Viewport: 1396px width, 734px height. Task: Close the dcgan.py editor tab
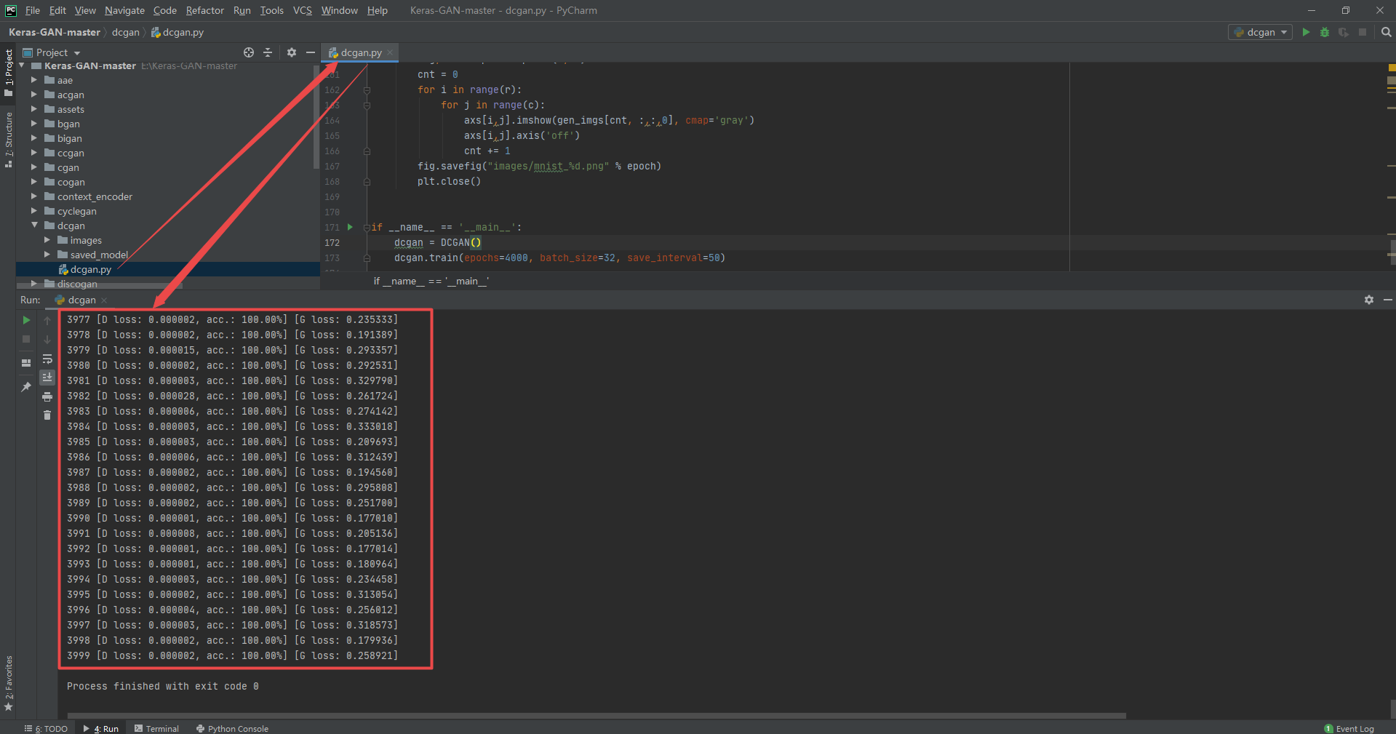click(390, 52)
